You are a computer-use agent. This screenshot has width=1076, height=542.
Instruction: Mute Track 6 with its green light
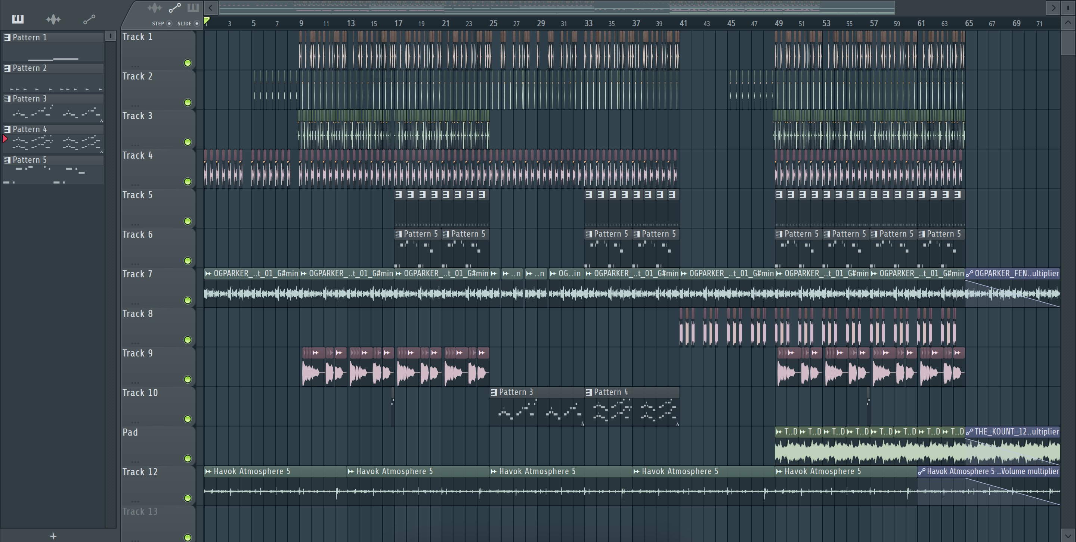coord(188,261)
